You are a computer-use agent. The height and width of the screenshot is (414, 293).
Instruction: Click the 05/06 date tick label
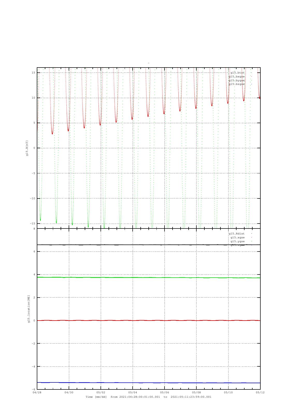(x=165, y=392)
